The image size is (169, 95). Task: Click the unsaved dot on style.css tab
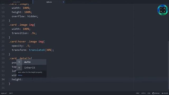pos(63,2)
